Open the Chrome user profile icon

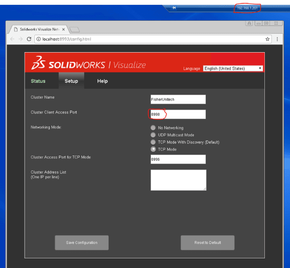249,23
